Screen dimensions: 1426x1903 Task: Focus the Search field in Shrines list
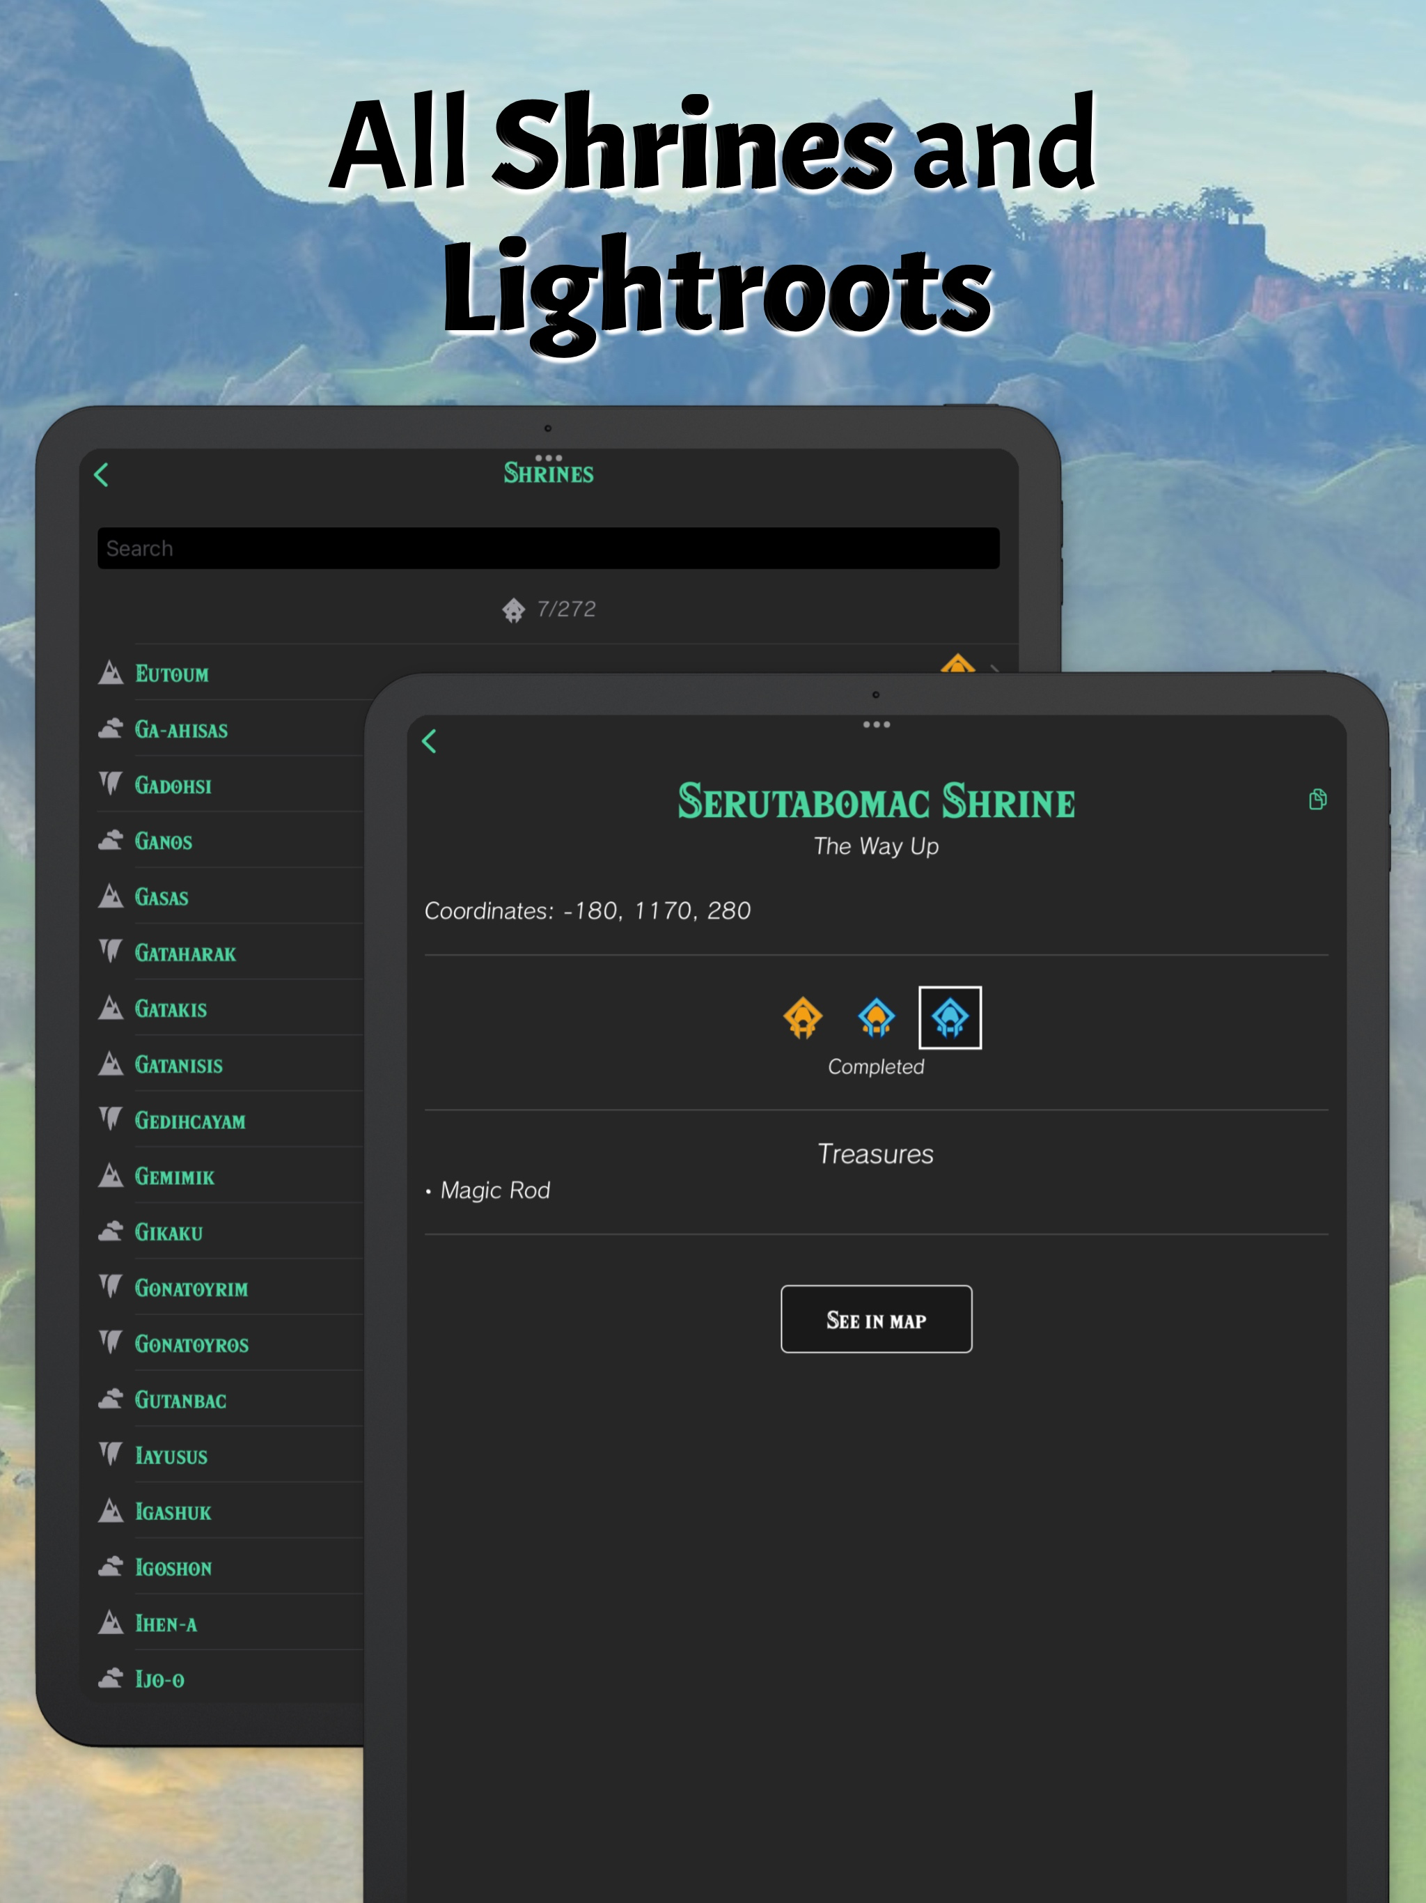549,548
